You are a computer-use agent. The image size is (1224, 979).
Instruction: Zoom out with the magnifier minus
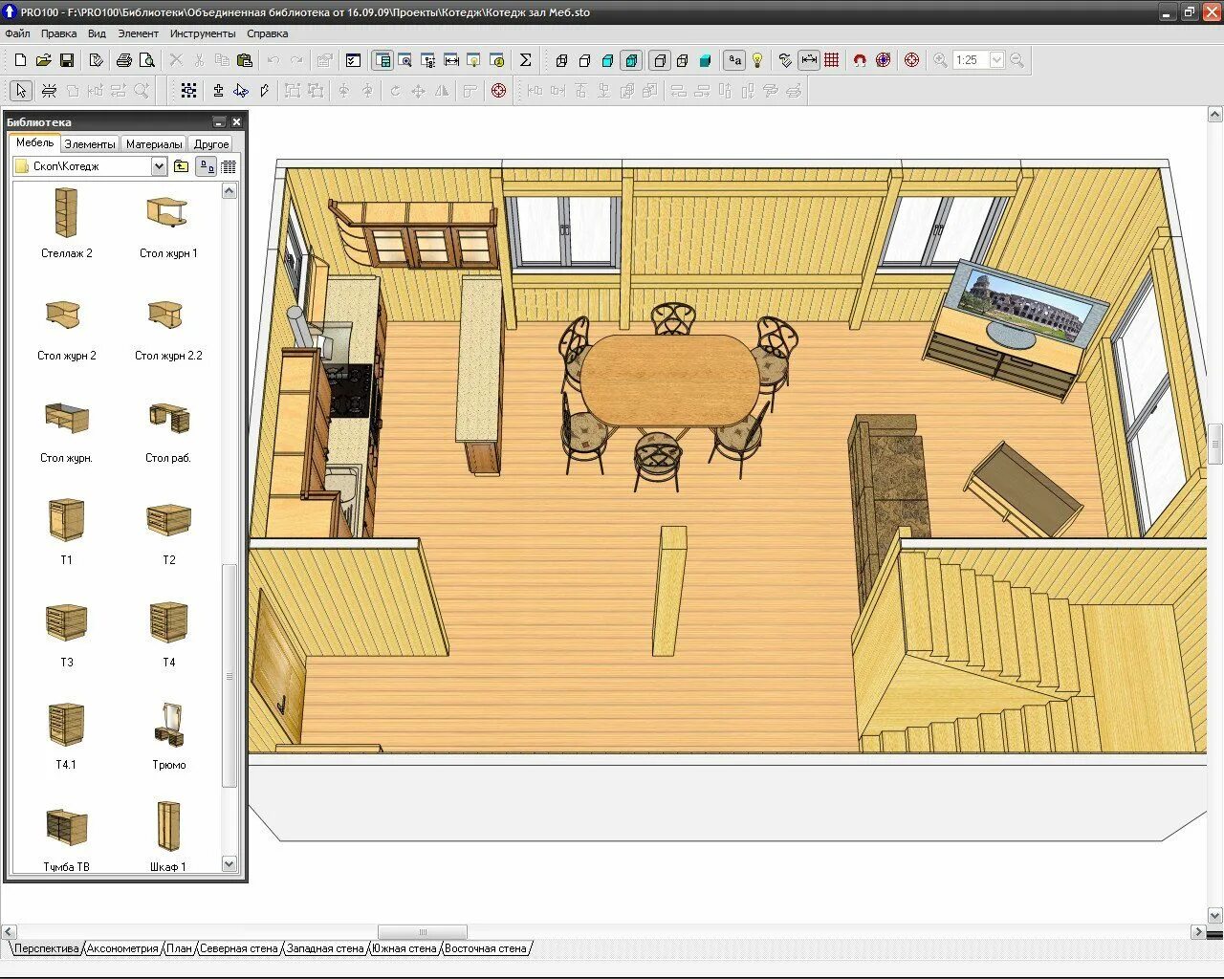pyautogui.click(x=1016, y=60)
